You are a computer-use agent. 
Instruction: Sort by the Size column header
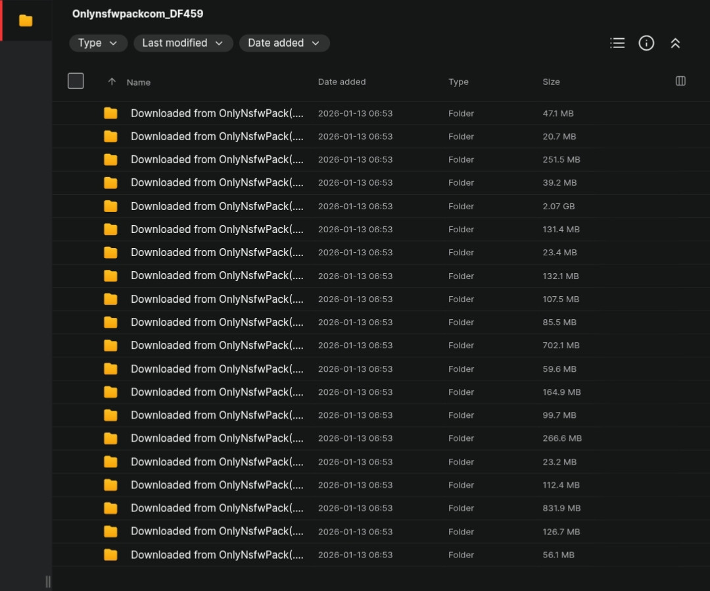coord(551,82)
